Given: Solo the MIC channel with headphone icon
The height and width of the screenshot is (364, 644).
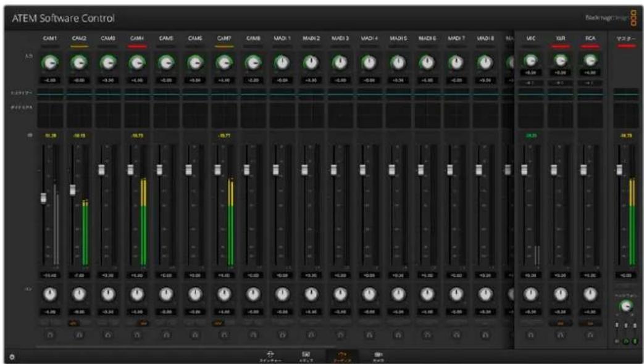Looking at the screenshot, I should [x=531, y=335].
